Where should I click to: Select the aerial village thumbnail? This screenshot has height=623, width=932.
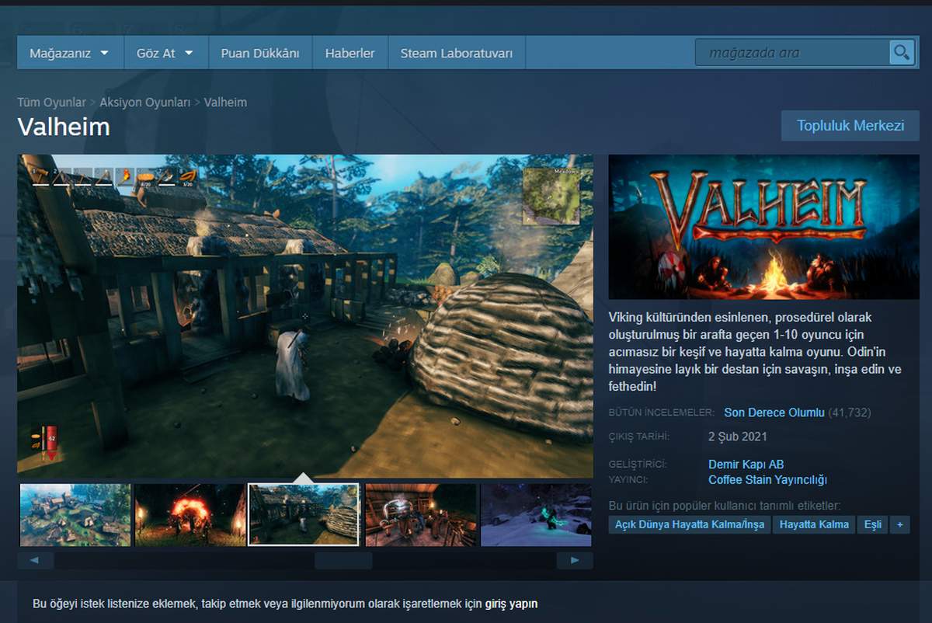(75, 514)
